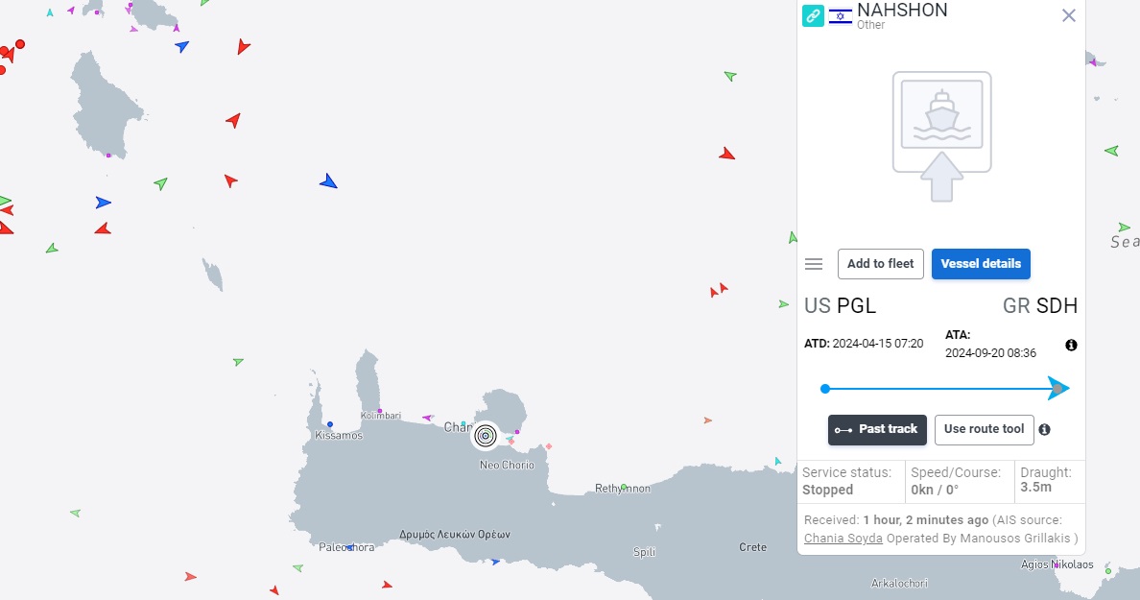Click the voyage start point dot
The height and width of the screenshot is (600, 1140).
pos(825,389)
